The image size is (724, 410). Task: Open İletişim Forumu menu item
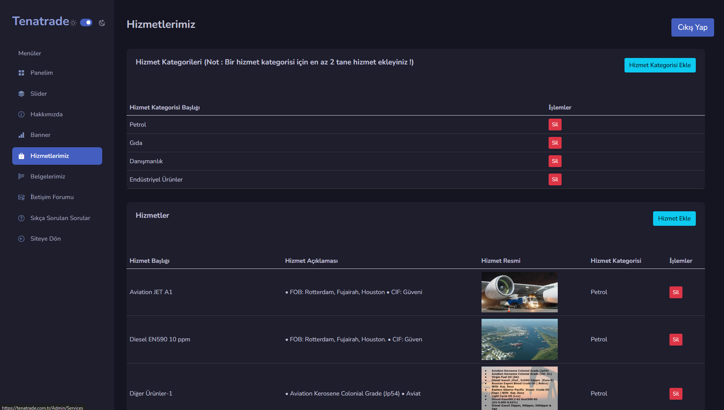click(57, 197)
